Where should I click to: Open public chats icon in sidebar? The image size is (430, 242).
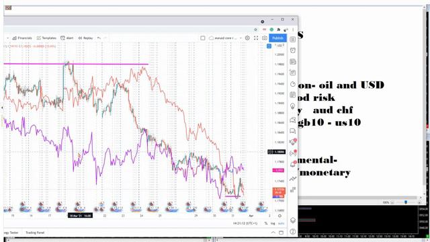tap(293, 120)
